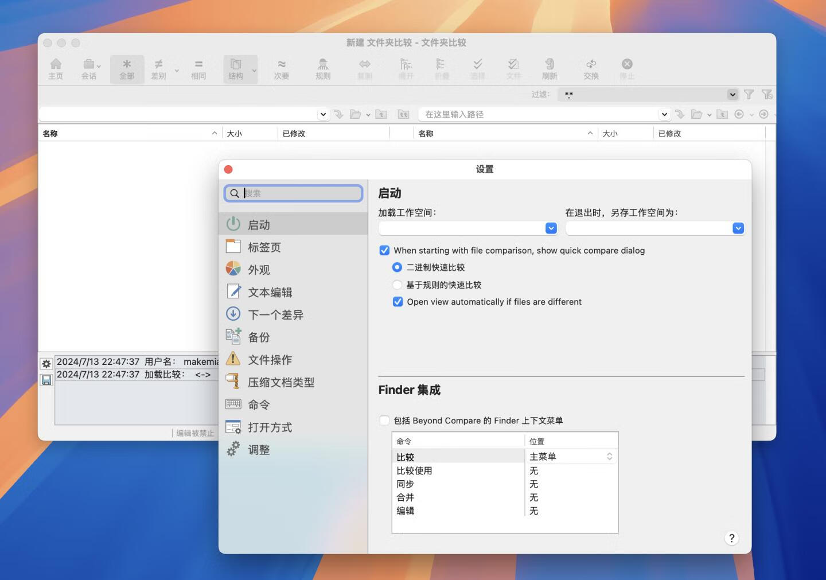
Task: Open the 压缩文档类型 settings category
Action: tap(293, 382)
